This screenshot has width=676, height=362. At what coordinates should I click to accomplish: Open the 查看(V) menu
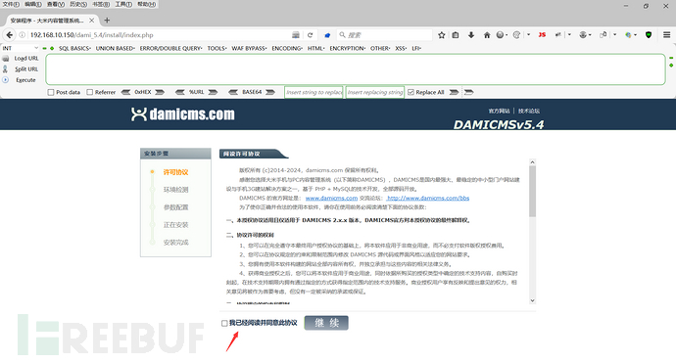click(x=56, y=4)
